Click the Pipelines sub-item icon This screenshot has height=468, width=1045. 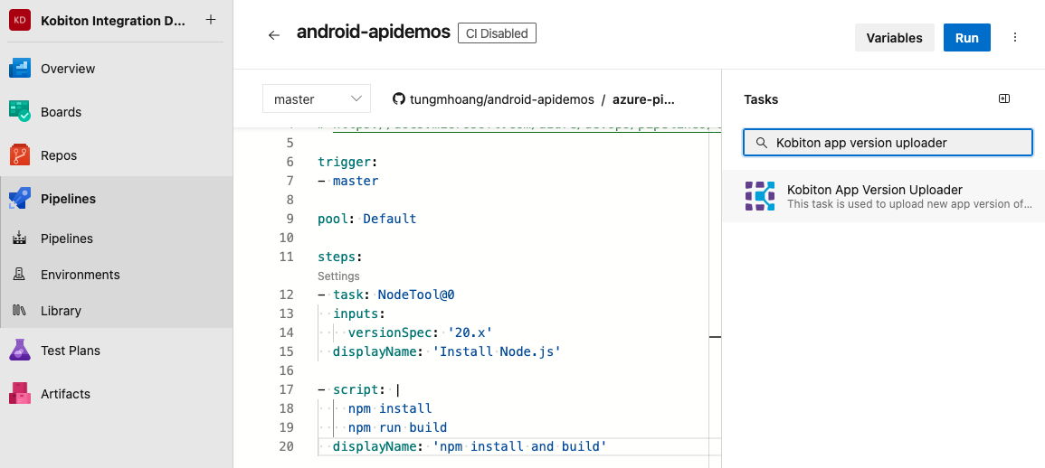click(x=19, y=239)
